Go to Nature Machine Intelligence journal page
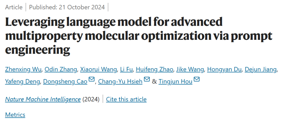The height and width of the screenshot is (121, 282). point(43,99)
